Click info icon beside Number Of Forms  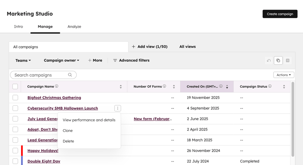[164, 86]
